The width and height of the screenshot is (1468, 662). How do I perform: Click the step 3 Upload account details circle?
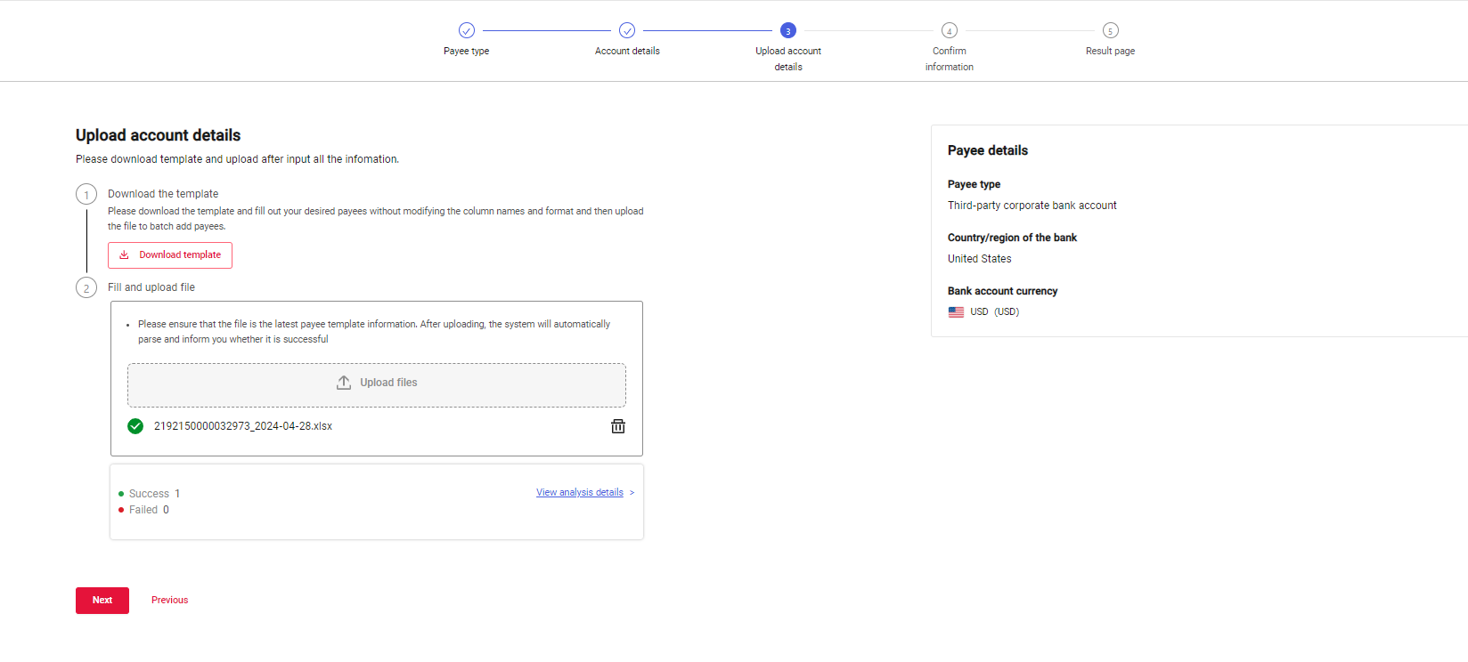coord(788,30)
